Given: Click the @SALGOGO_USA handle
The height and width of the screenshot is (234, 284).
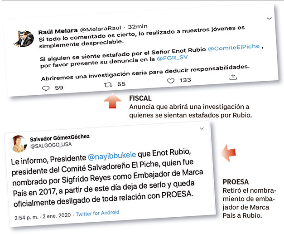Looking at the screenshot, I should (x=51, y=145).
